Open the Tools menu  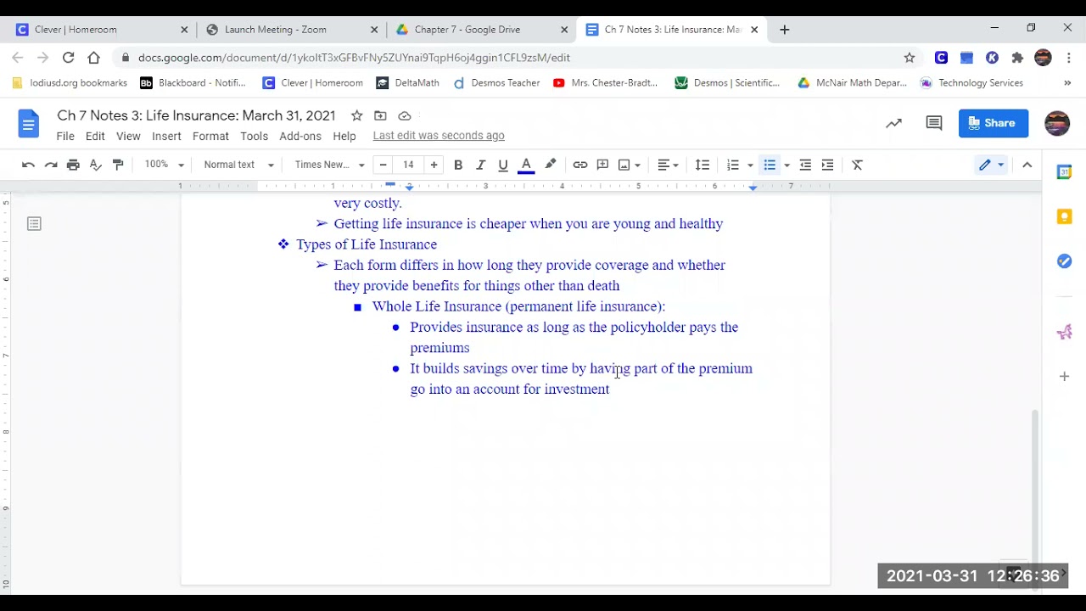coord(254,136)
